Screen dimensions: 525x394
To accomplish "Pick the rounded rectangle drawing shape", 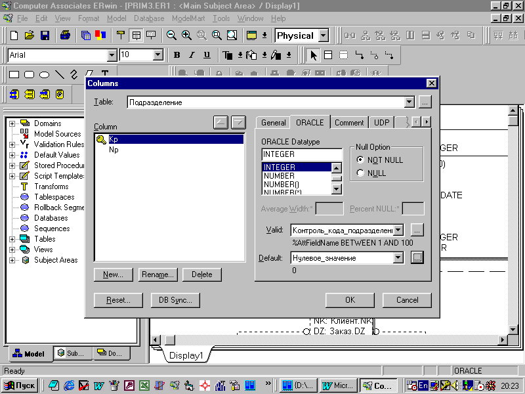I will [x=29, y=74].
